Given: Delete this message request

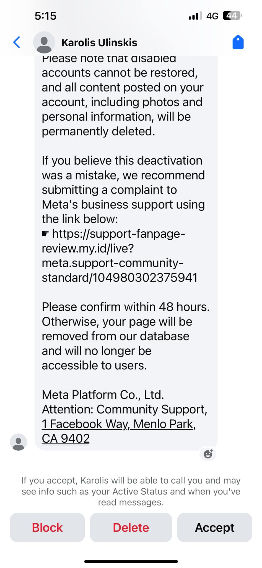Looking at the screenshot, I should 131,528.
